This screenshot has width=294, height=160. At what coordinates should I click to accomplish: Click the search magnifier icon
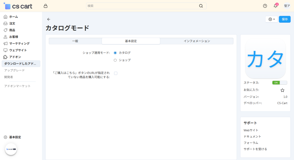pos(201,6)
